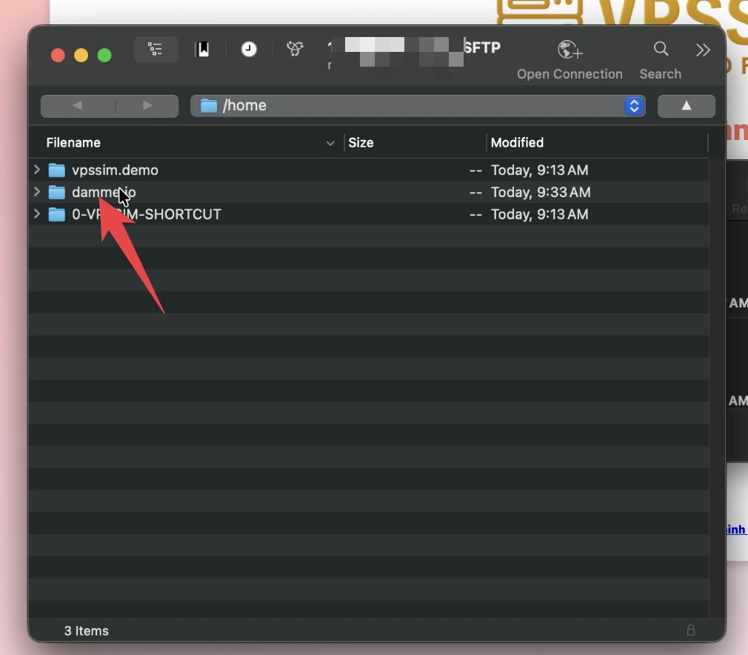Open the Bonjour icon in toolbar
The height and width of the screenshot is (655, 748).
tap(295, 49)
